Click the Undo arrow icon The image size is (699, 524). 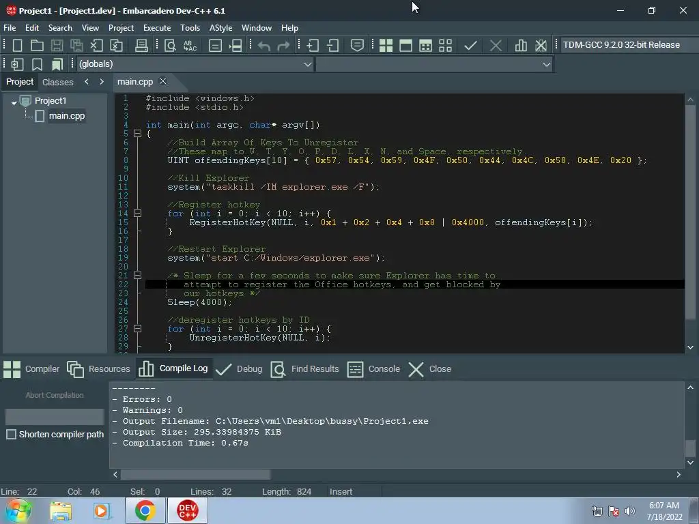[264, 46]
